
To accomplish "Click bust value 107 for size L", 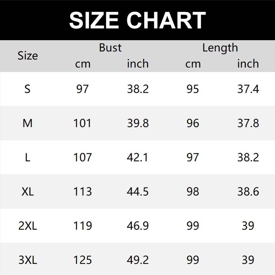I will [x=82, y=157].
